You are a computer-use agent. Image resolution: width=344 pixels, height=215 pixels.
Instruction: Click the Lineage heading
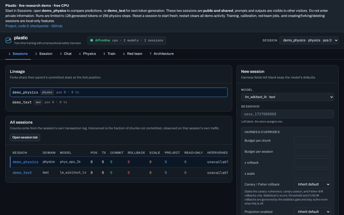click(x=17, y=71)
